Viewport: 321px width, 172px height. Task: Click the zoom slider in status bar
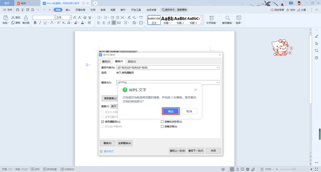[x=294, y=169]
